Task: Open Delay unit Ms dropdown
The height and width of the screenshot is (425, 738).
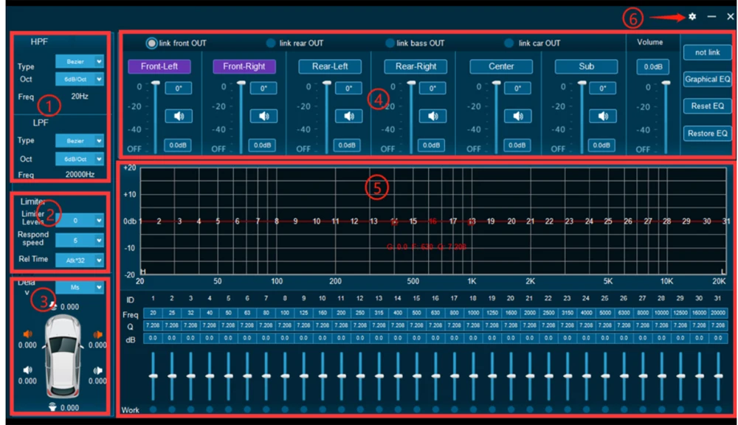Action: [80, 287]
